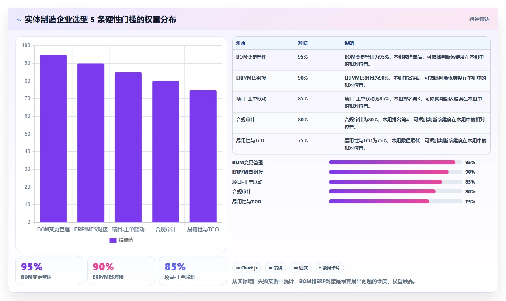The height and width of the screenshot is (301, 506).
Task: Click the footer note about 实际项目失败案例
Action: 324,282
